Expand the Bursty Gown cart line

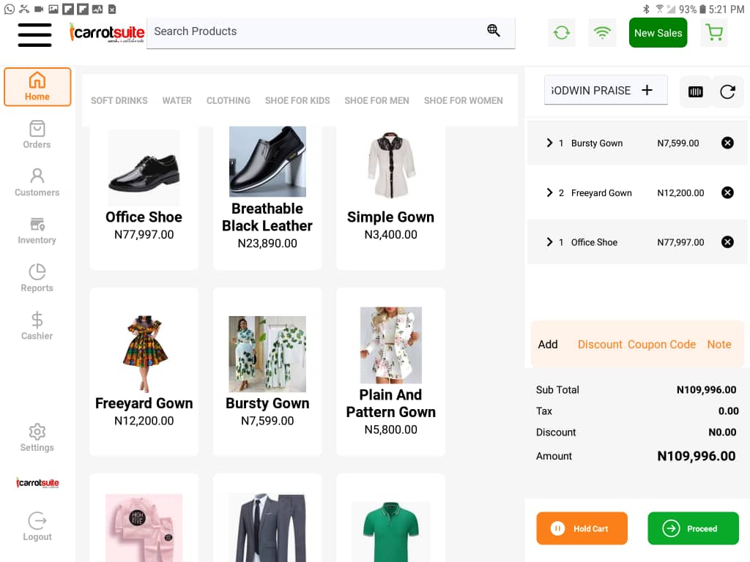coord(549,143)
